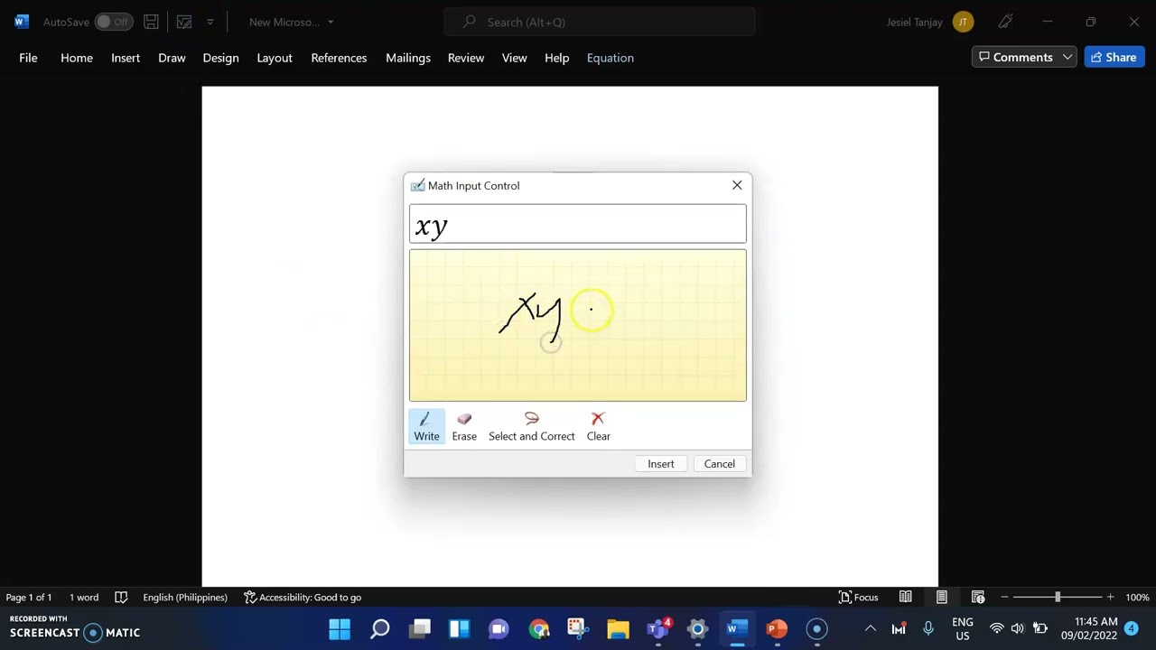Cancel the Math Input Control
The height and width of the screenshot is (650, 1156).
coord(720,464)
